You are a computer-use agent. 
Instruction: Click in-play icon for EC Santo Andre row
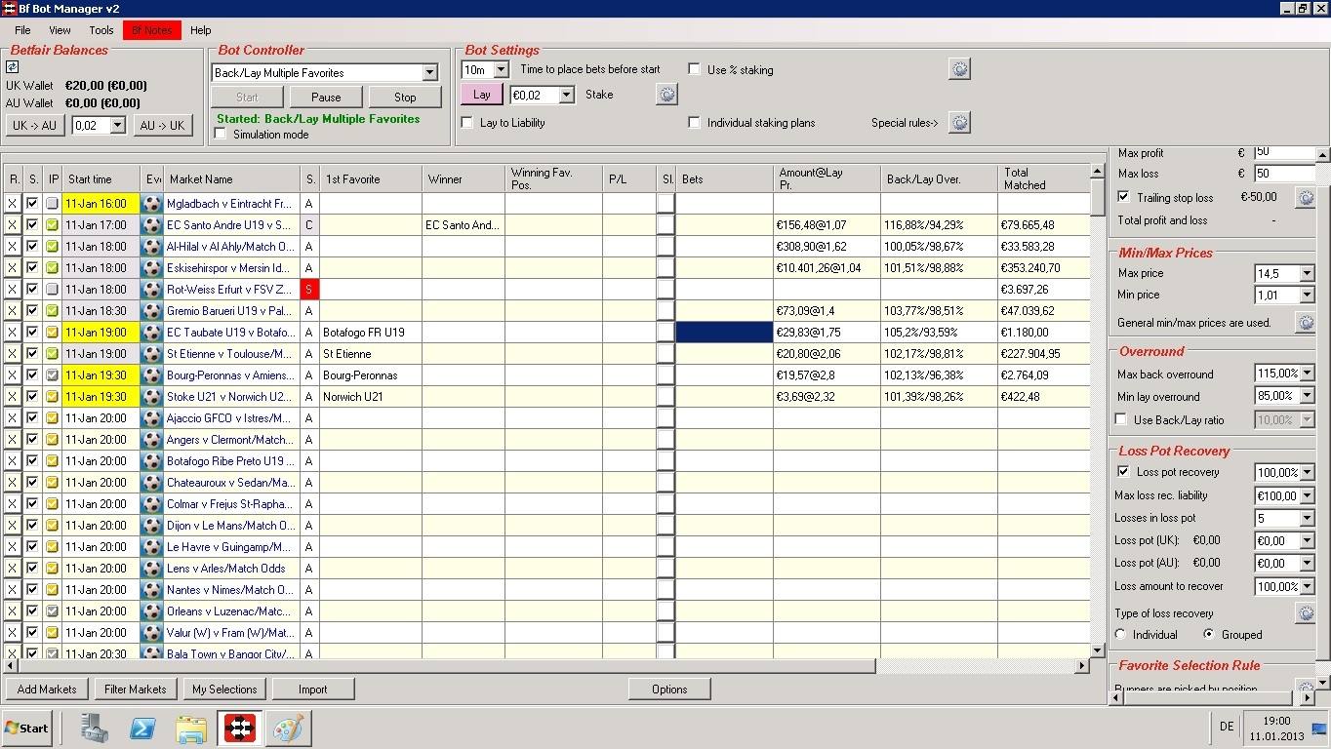point(53,225)
